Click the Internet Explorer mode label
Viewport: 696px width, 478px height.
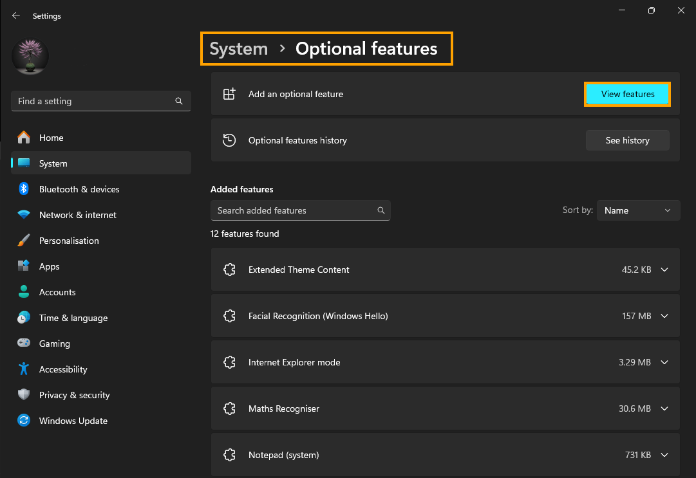pyautogui.click(x=294, y=362)
